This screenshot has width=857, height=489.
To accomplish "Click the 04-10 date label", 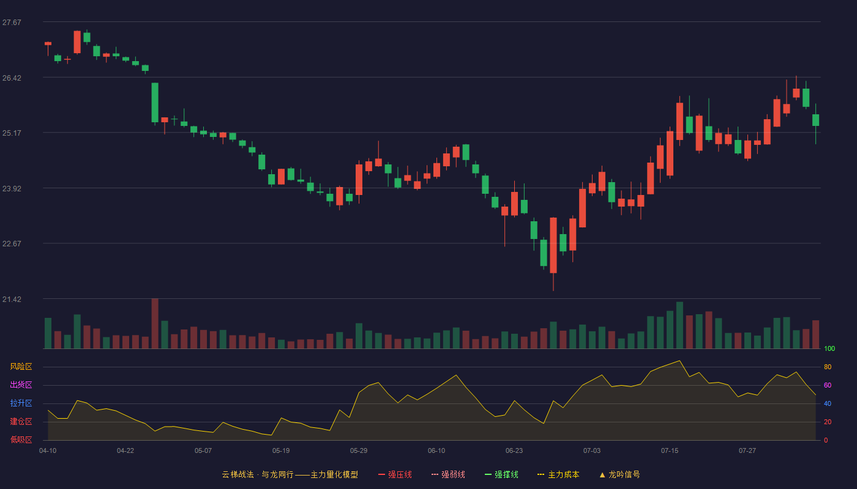I will coord(48,450).
